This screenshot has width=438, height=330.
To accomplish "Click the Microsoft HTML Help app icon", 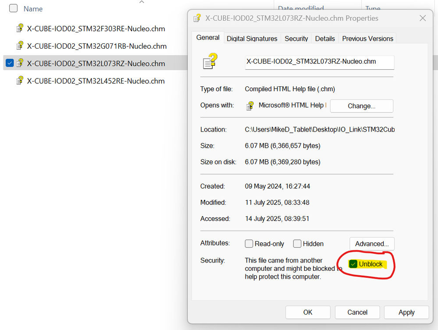I will click(250, 106).
